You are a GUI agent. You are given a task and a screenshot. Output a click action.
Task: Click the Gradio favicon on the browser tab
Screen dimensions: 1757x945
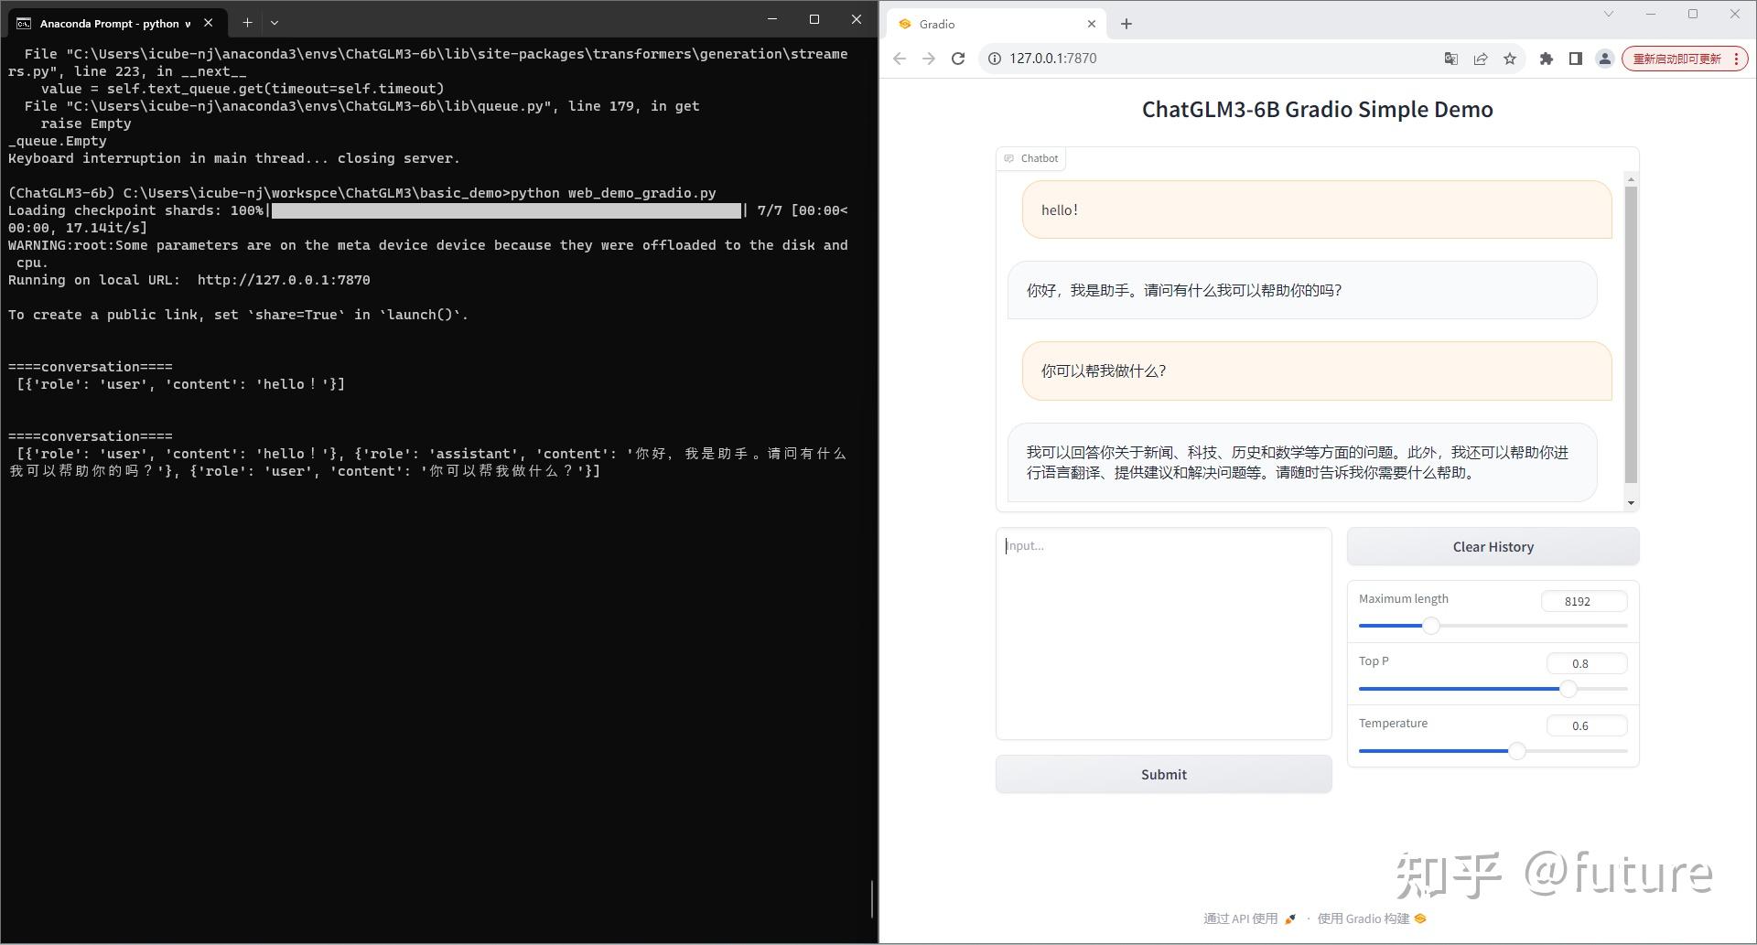(x=904, y=23)
